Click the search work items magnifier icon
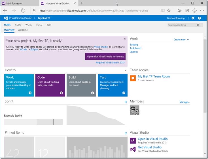This screenshot has height=159, width=208. 198,25
